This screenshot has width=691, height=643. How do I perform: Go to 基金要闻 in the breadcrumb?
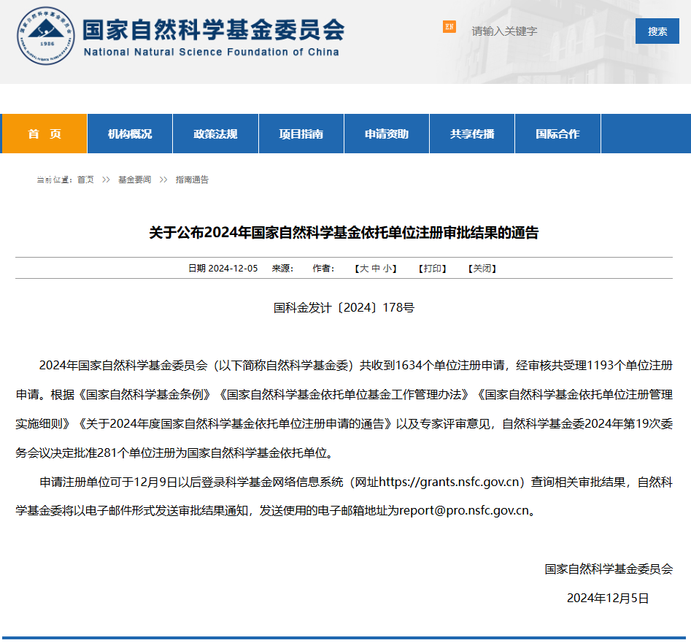(x=134, y=180)
